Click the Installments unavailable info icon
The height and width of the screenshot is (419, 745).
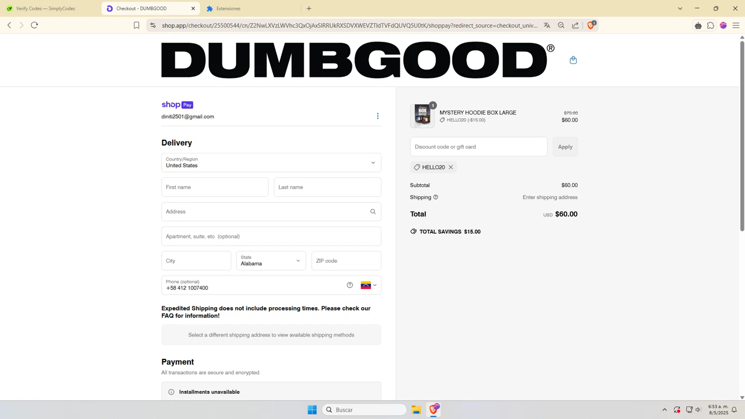coord(171,392)
